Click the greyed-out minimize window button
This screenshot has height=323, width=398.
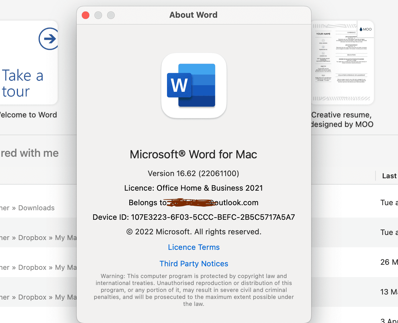coord(98,15)
